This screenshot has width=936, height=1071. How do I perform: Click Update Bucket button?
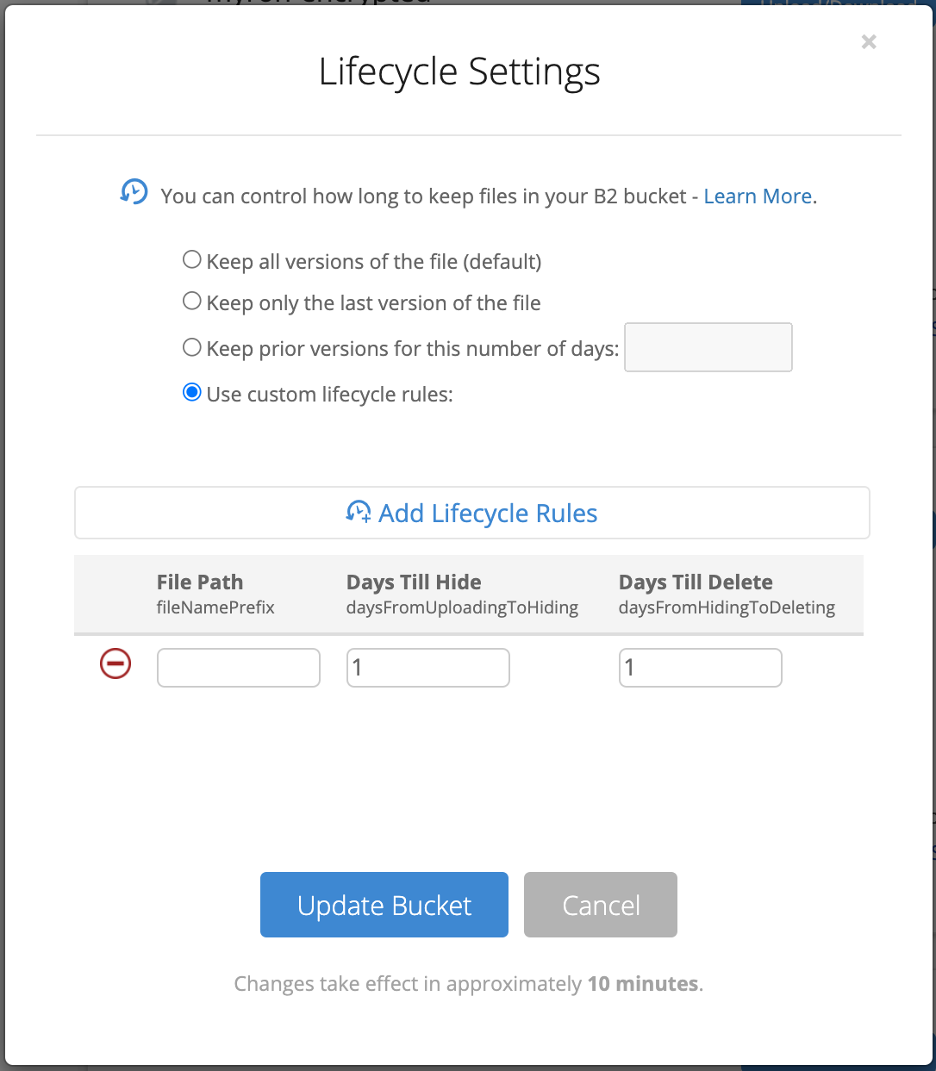point(384,905)
